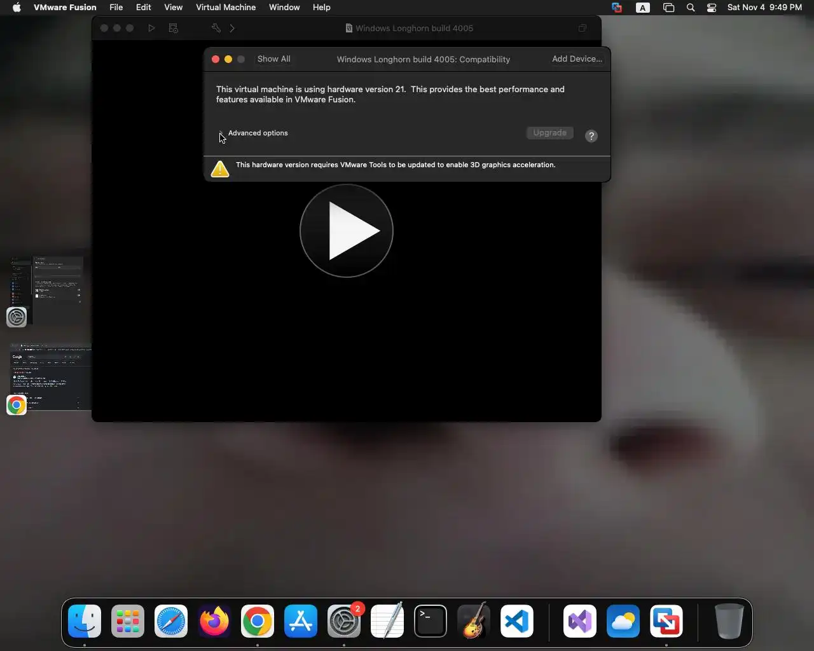Image resolution: width=814 pixels, height=651 pixels.
Task: Open the wrench settings icon in VM toolbar
Action: 216,28
